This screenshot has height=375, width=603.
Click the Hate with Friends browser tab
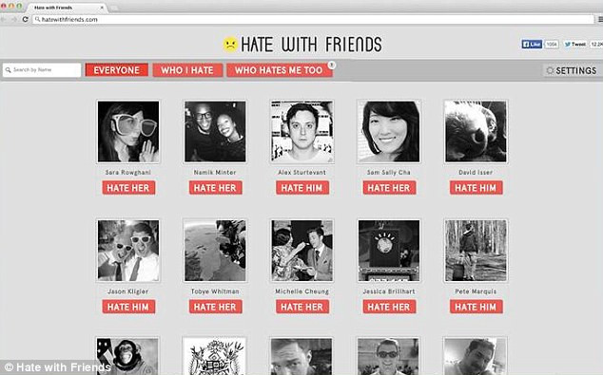66,8
